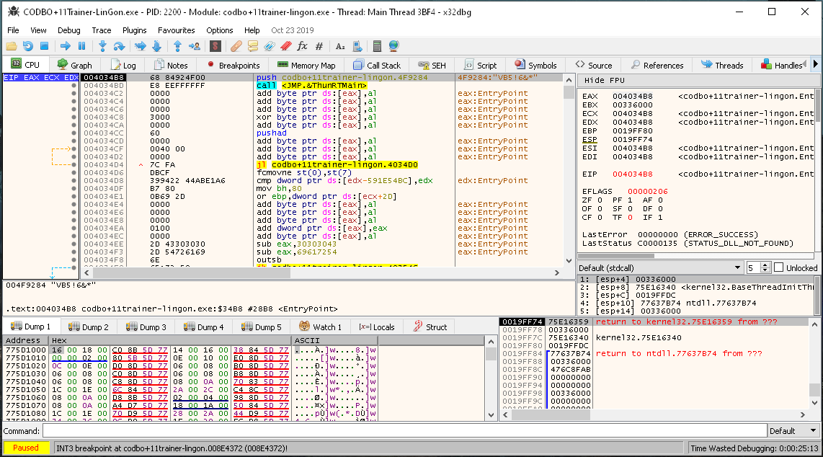Open calculator toolbar icon

coord(377,46)
